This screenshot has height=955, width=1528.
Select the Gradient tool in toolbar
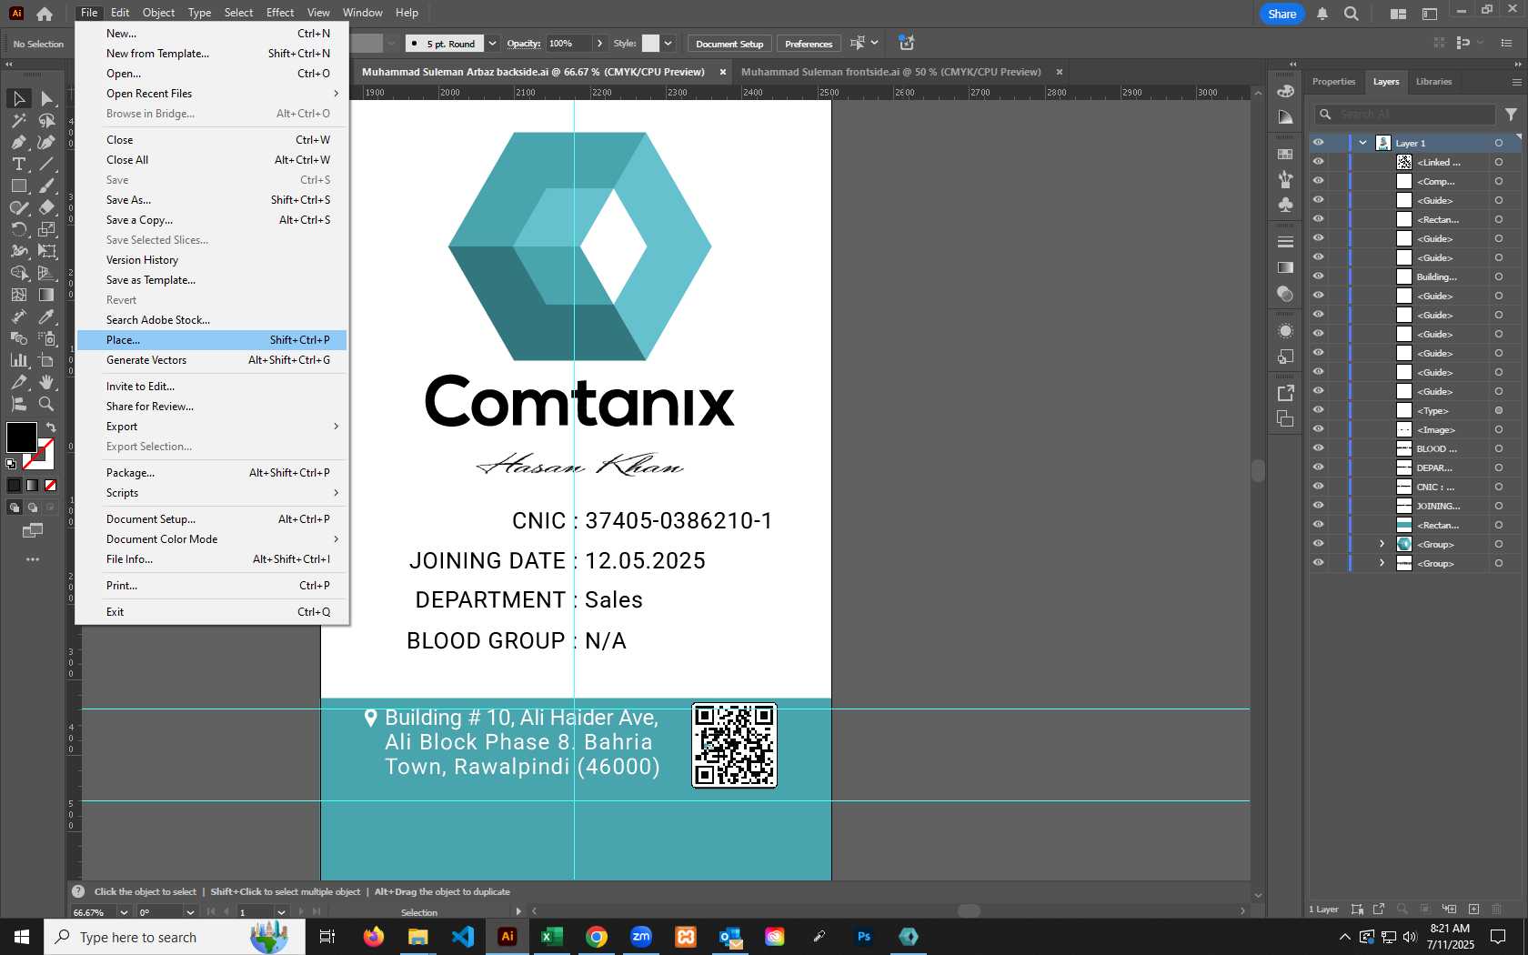point(46,295)
